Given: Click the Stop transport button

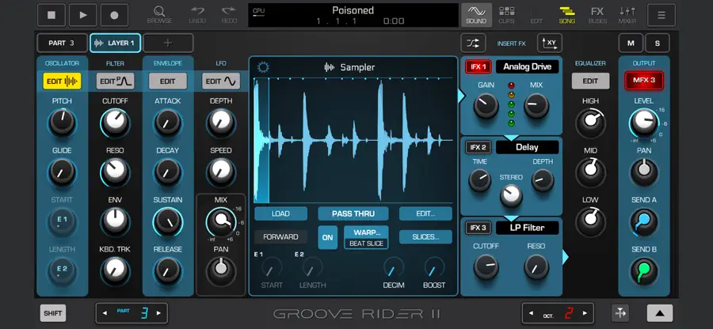Looking at the screenshot, I should 51,15.
